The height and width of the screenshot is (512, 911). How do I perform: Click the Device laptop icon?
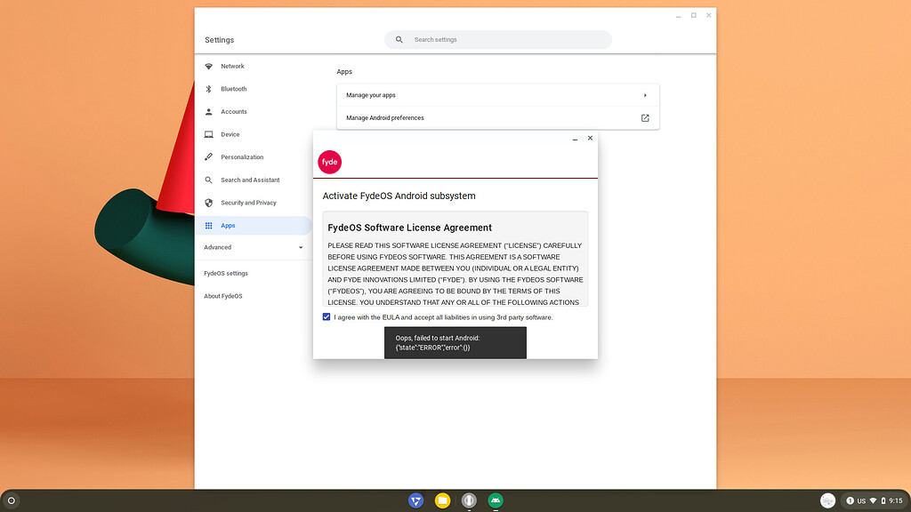[x=208, y=134]
